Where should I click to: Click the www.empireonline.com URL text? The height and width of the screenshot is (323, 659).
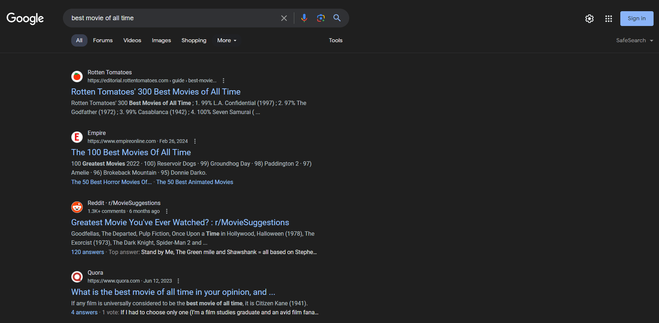pyautogui.click(x=121, y=141)
